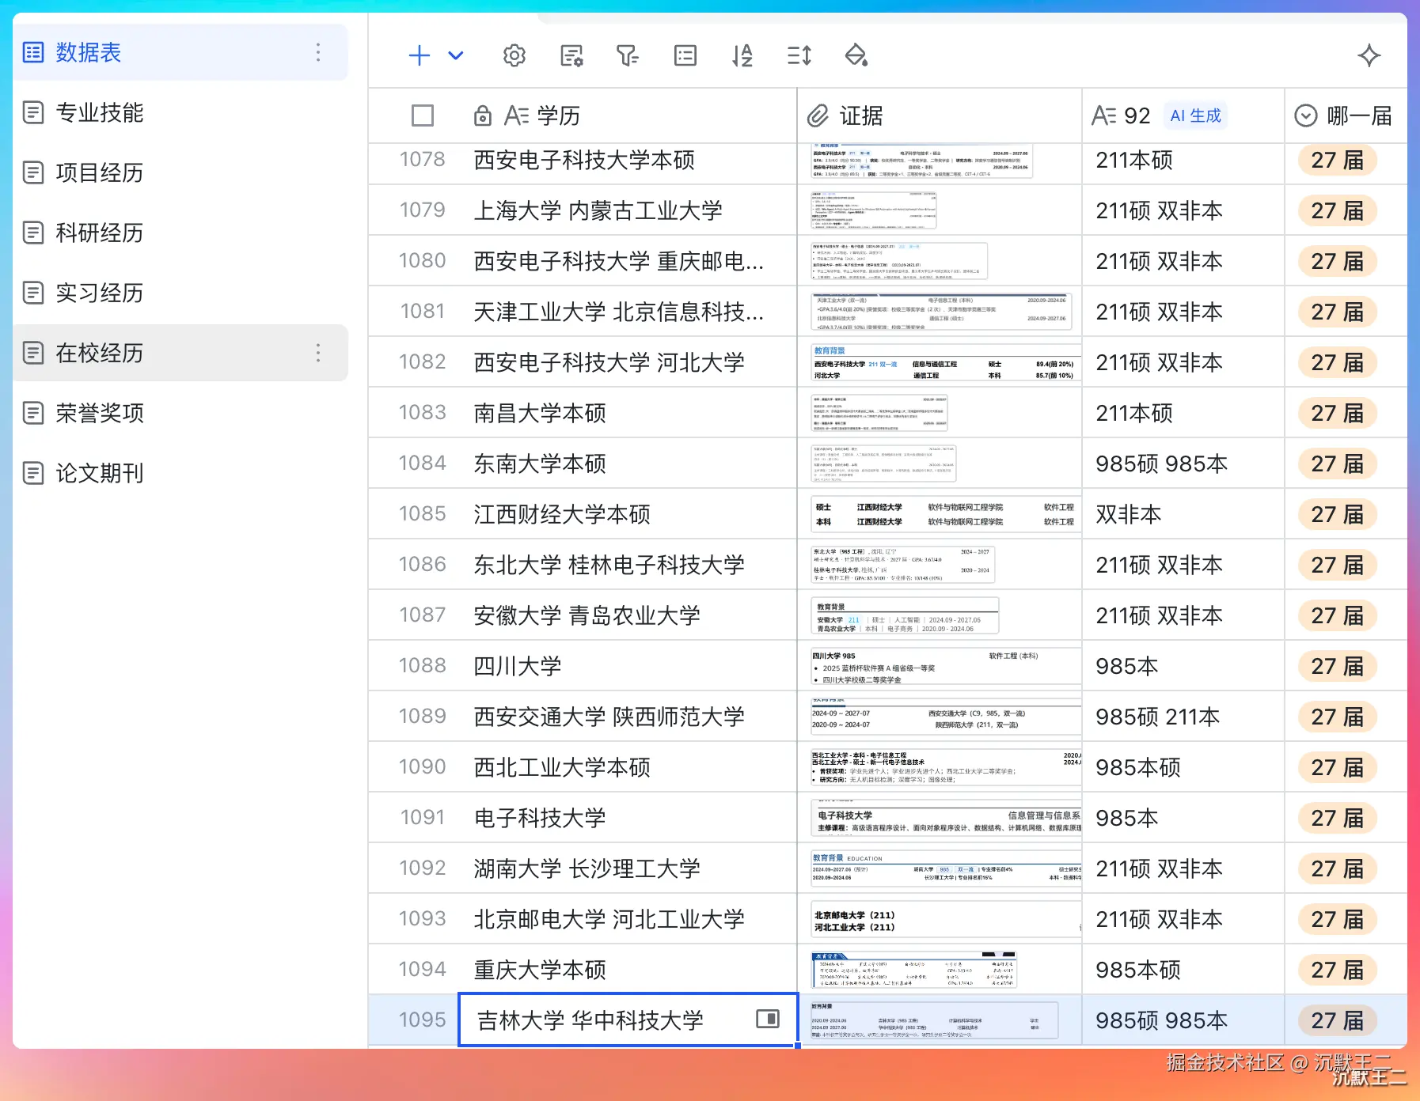Image resolution: width=1420 pixels, height=1101 pixels.
Task: Open evidence thumbnail in row 1088
Action: click(x=945, y=666)
